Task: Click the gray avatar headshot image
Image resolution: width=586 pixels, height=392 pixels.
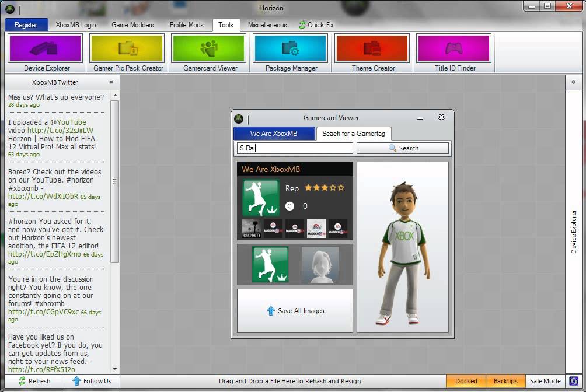Action: 320,264
